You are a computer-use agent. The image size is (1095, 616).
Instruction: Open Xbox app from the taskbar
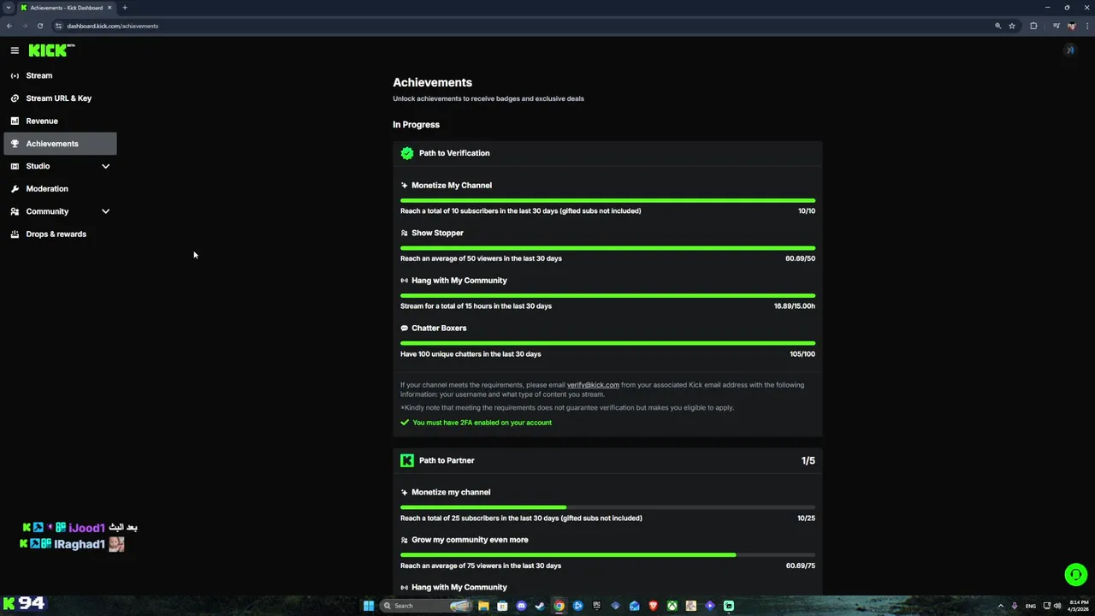point(672,606)
